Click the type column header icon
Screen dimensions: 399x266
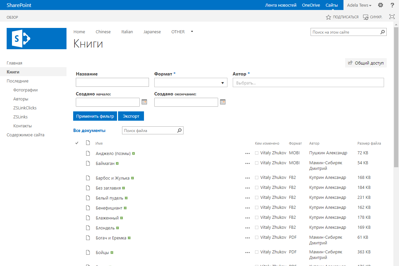tap(88, 143)
